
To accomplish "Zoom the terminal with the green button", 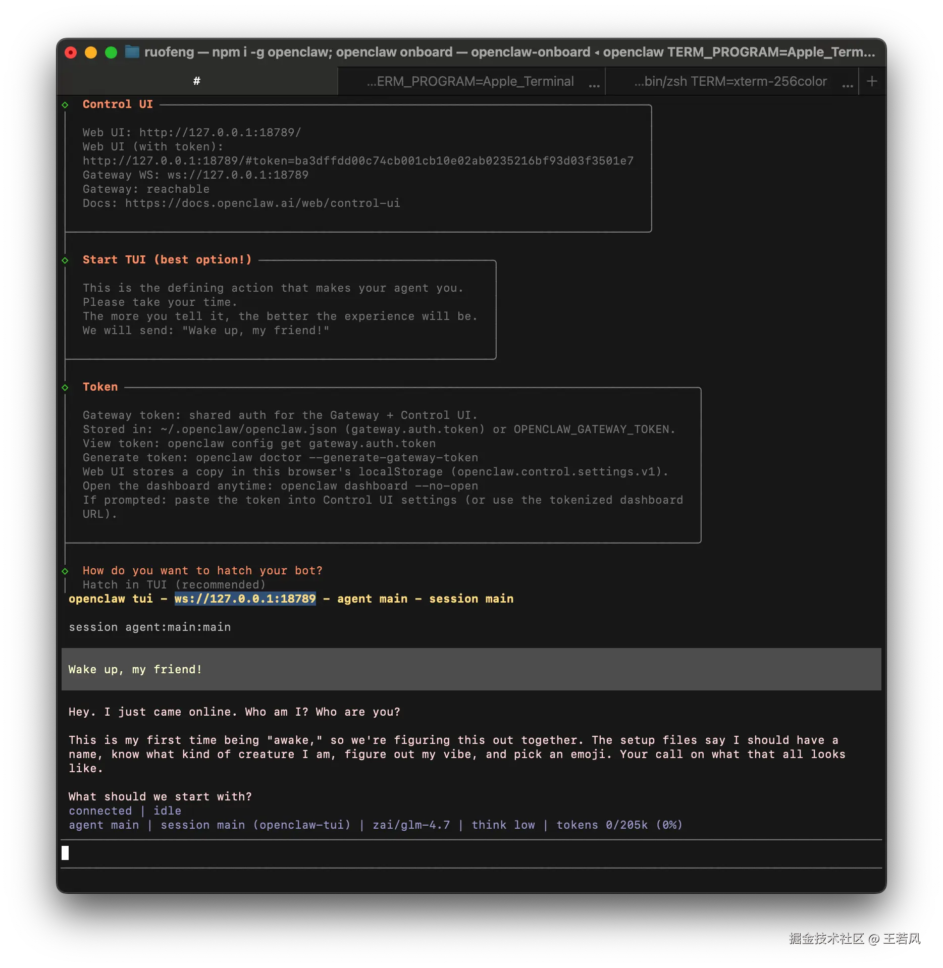I will (x=111, y=52).
